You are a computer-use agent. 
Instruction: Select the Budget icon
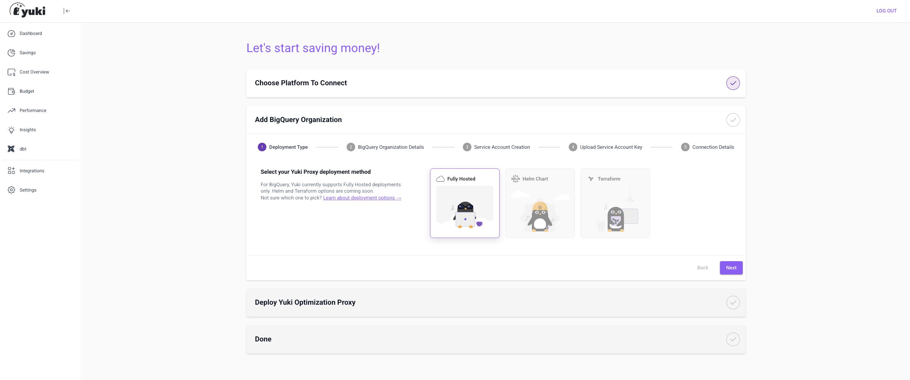point(12,91)
